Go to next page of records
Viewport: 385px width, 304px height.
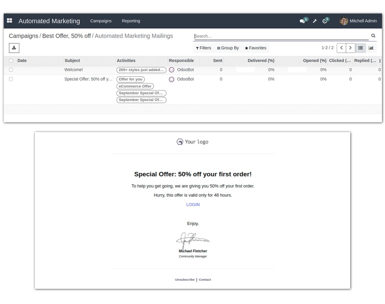click(351, 48)
